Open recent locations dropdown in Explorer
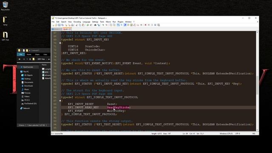 click(27, 59)
